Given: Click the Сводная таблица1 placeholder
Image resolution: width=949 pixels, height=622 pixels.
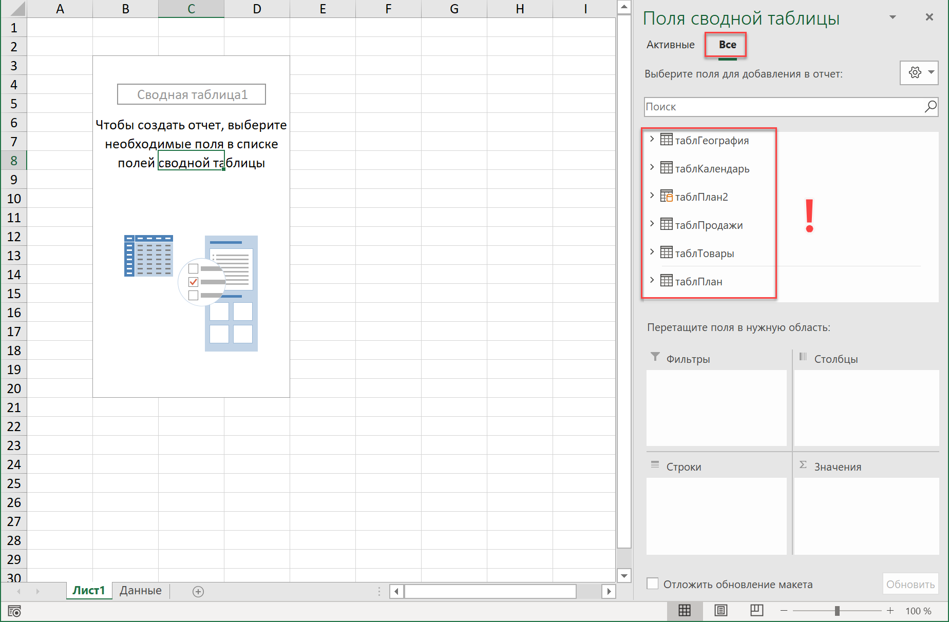Looking at the screenshot, I should point(192,94).
